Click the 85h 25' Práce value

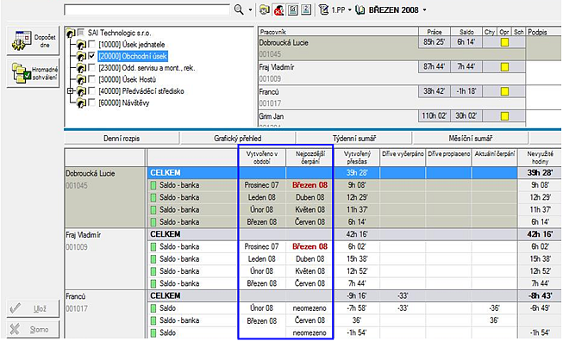point(434,42)
